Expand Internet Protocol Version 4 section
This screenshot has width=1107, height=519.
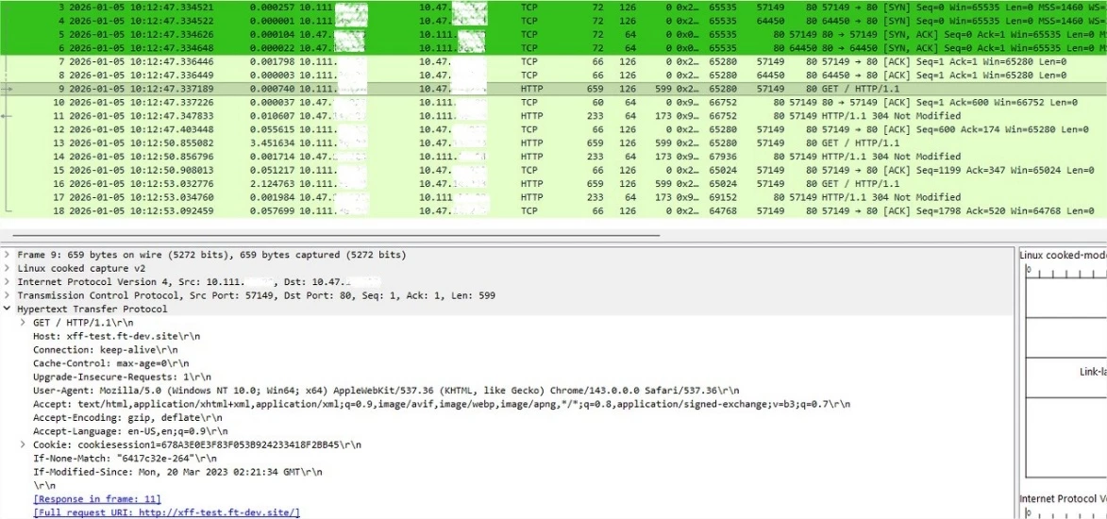tap(7, 282)
